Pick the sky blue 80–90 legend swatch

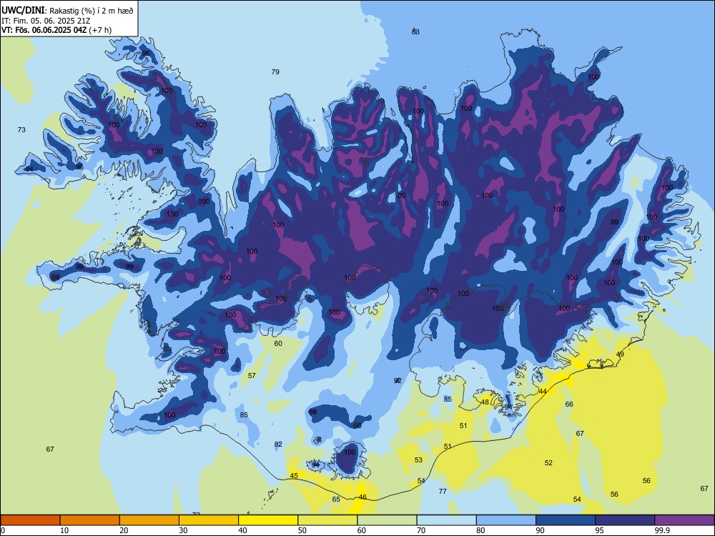tap(506, 520)
